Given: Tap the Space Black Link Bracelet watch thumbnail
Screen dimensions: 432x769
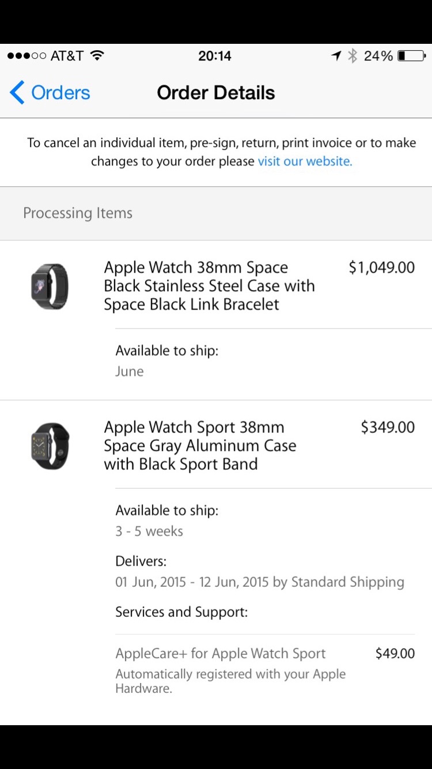Looking at the screenshot, I should click(x=50, y=286).
